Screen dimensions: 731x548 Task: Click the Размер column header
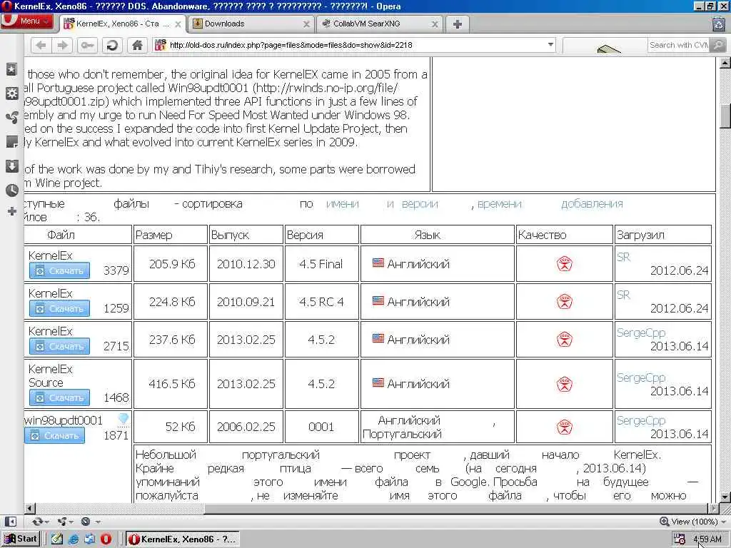pyautogui.click(x=171, y=235)
